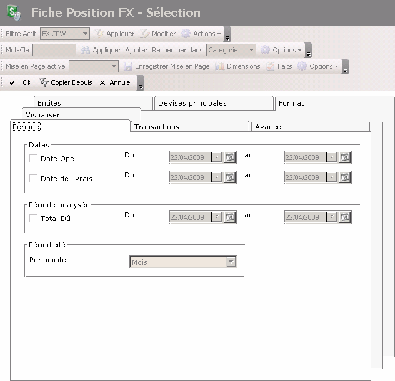Open the Faits icon
The image size is (395, 381).
pos(271,66)
